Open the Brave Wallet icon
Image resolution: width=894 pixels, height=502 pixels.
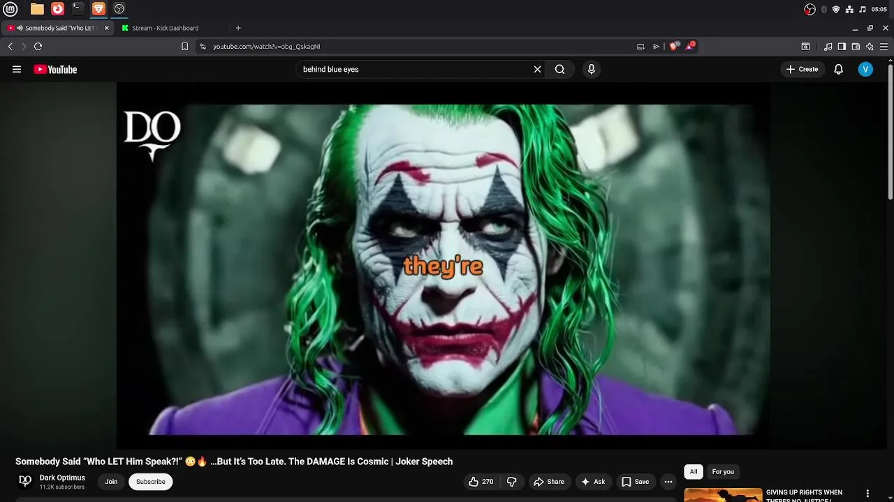(x=856, y=47)
